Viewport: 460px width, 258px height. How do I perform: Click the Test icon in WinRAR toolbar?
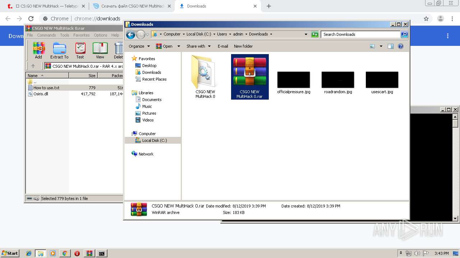[x=80, y=51]
